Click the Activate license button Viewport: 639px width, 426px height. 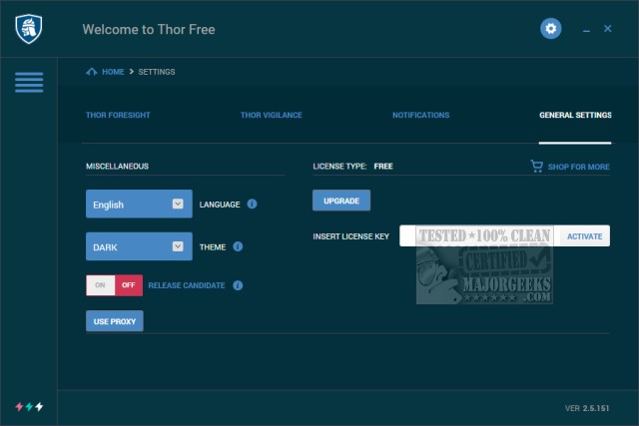[584, 236]
